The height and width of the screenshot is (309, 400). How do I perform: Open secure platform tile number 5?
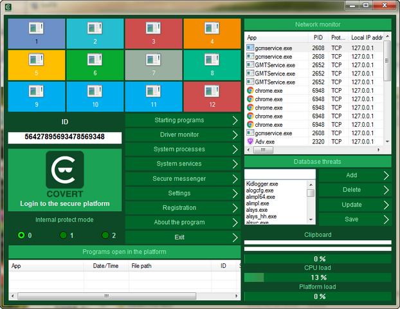tap(37, 65)
